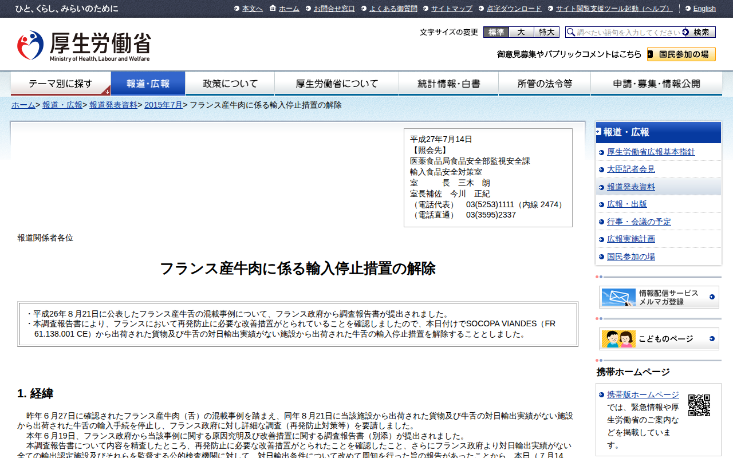Click the article title フランス産牛肉に係る輸入停止措置の解除
Image resolution: width=733 pixels, height=458 pixels.
pos(297,269)
